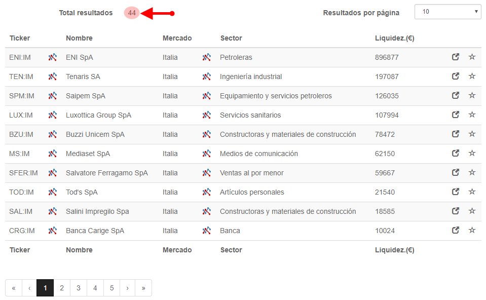Screen dimensions: 486x300
Task: Toggle favorite star for ENI SpA
Action: tap(472, 57)
